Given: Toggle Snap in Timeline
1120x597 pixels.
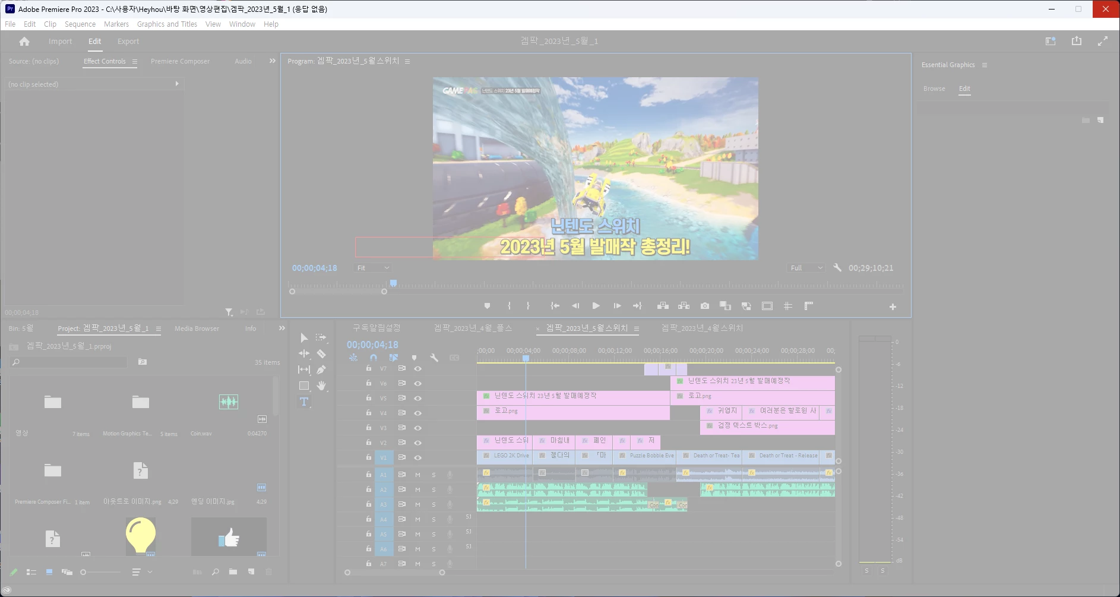Looking at the screenshot, I should click(374, 358).
